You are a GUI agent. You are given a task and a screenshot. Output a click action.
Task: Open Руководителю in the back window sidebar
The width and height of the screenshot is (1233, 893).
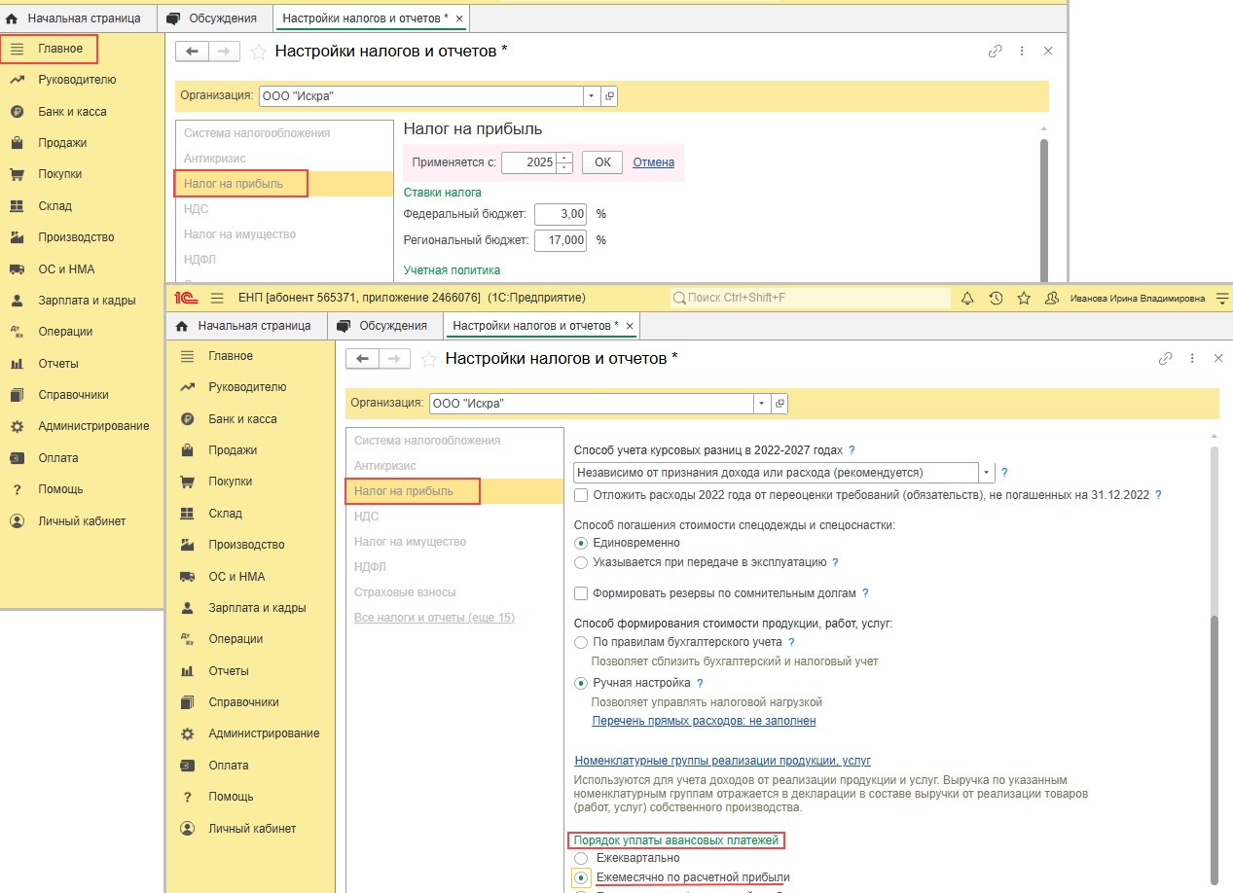77,80
